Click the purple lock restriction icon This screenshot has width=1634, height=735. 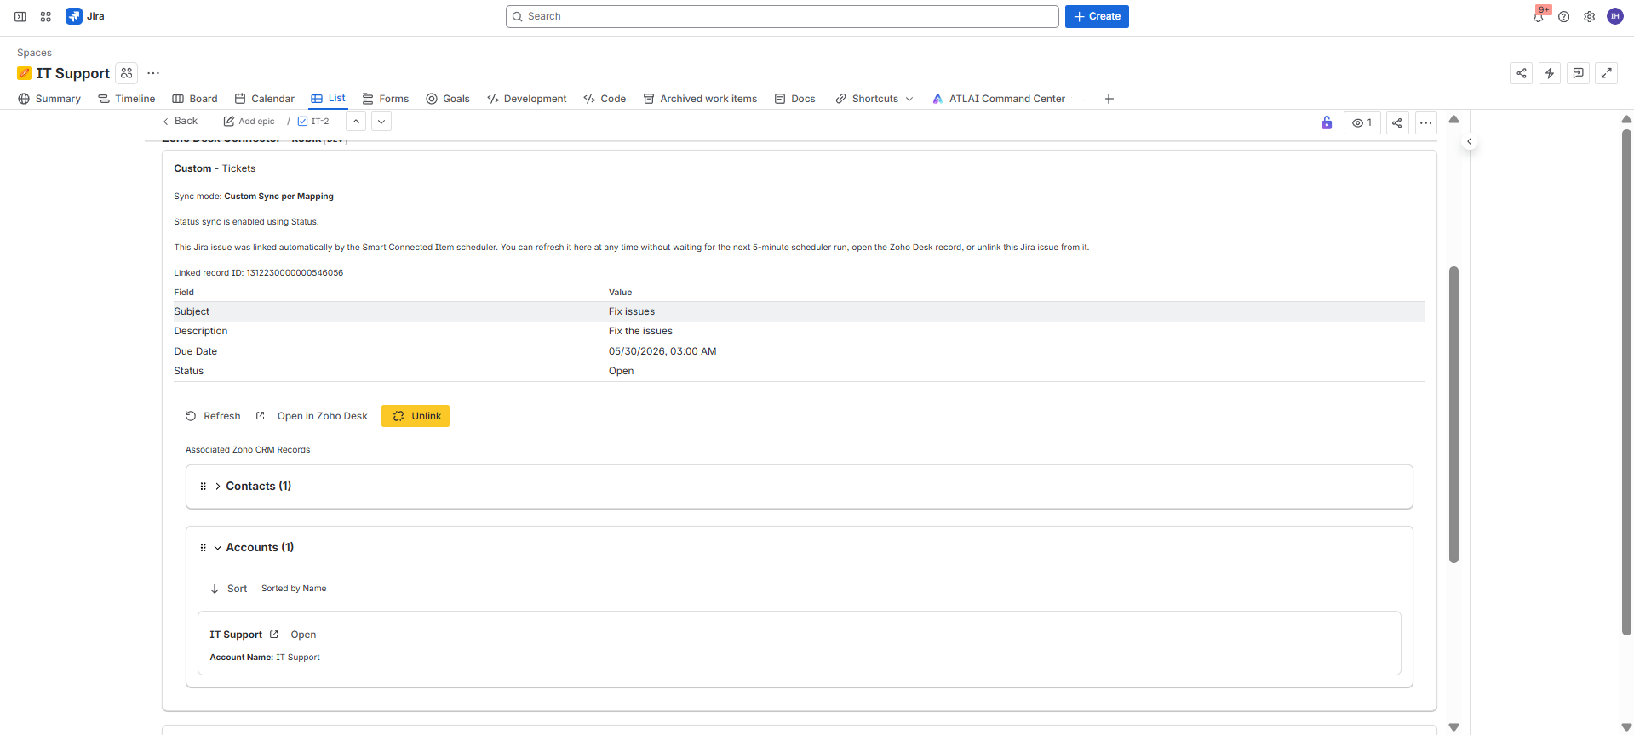tap(1327, 122)
